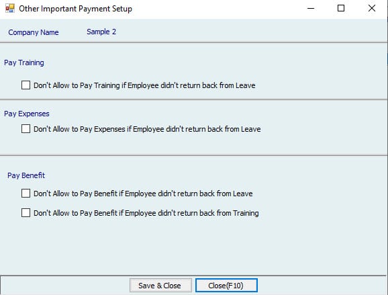Click the "Don't Allow to Pay Training" label text

coord(144,85)
